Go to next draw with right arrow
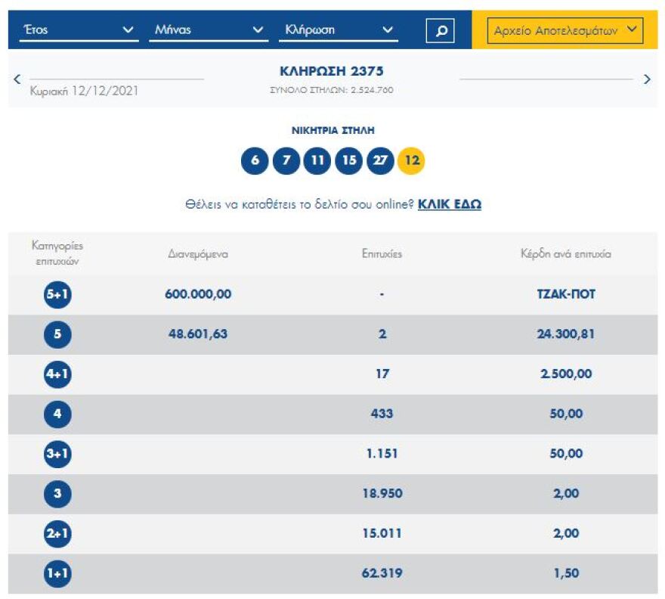The width and height of the screenshot is (665, 599). pyautogui.click(x=647, y=79)
